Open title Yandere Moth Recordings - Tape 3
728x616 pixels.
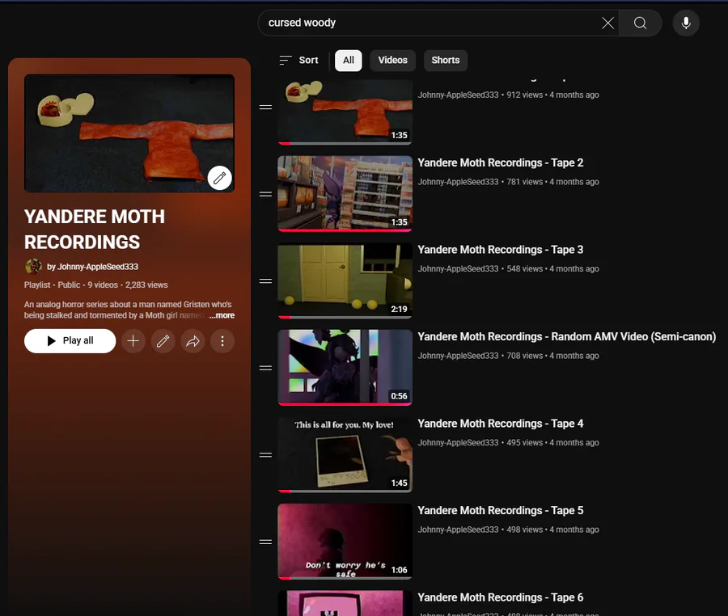501,250
